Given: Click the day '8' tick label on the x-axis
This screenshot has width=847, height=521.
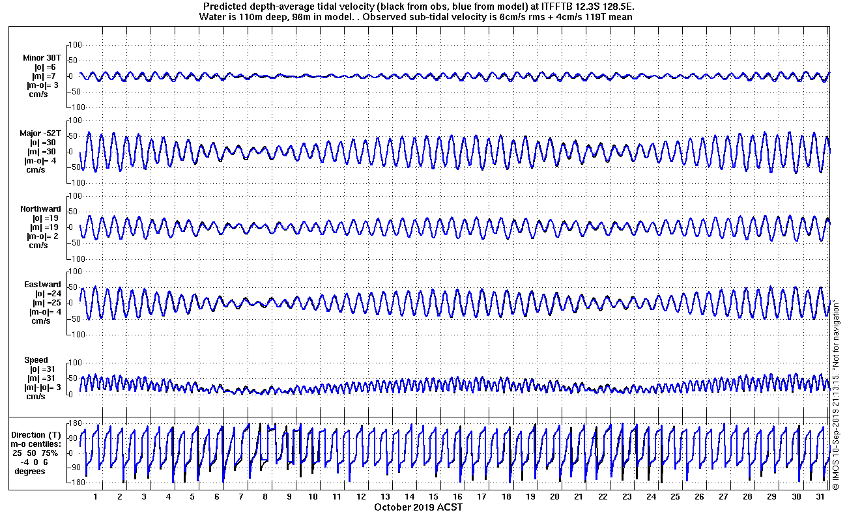Looking at the screenshot, I should pyautogui.click(x=265, y=497).
